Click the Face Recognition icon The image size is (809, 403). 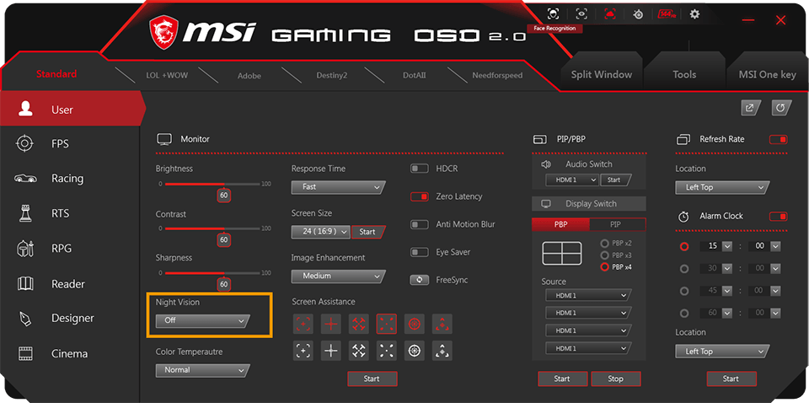(x=553, y=13)
